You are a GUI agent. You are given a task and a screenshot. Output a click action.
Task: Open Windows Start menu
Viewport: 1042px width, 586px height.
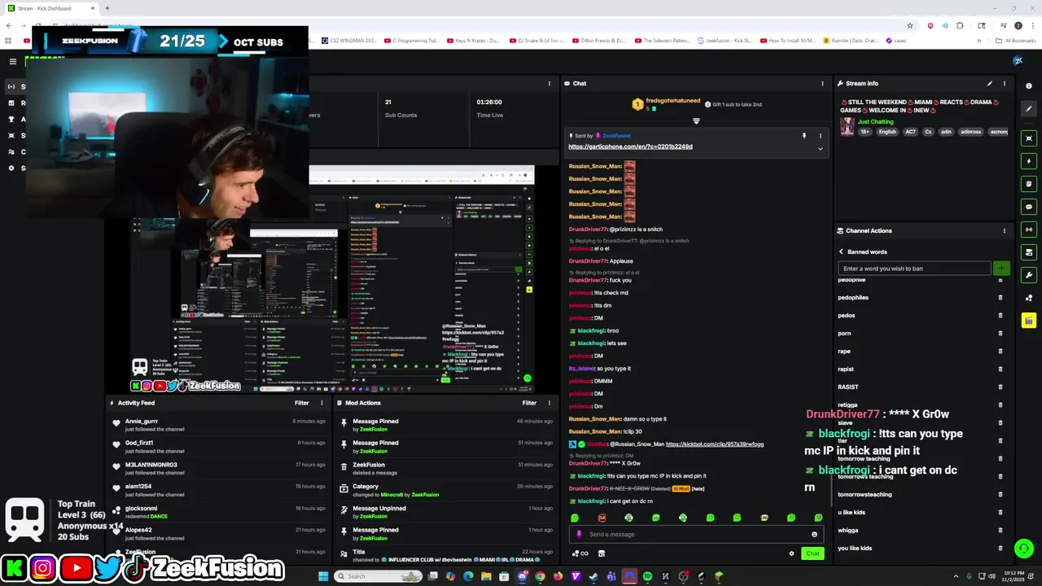pos(323,576)
